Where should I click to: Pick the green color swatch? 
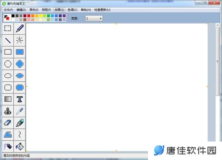pos(48,16)
